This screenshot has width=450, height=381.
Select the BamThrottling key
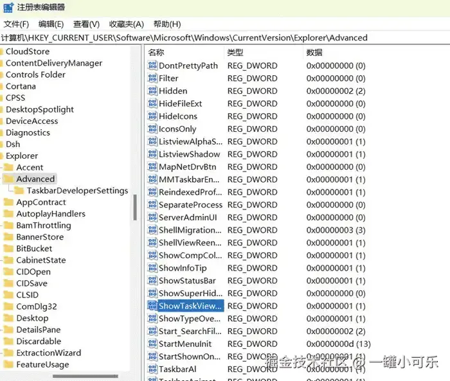pyautogui.click(x=44, y=226)
